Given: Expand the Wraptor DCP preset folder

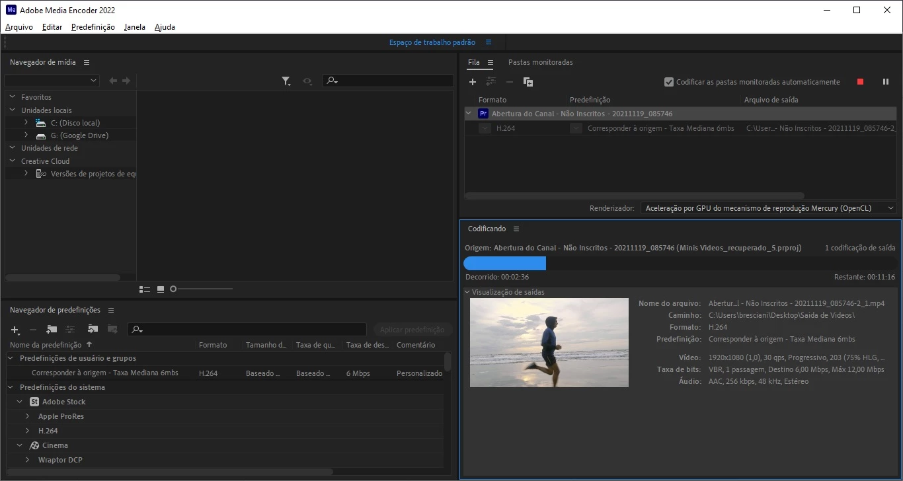Looking at the screenshot, I should (28, 460).
